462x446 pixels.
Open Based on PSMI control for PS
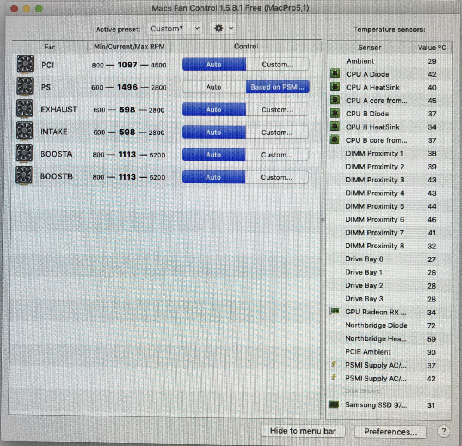278,87
